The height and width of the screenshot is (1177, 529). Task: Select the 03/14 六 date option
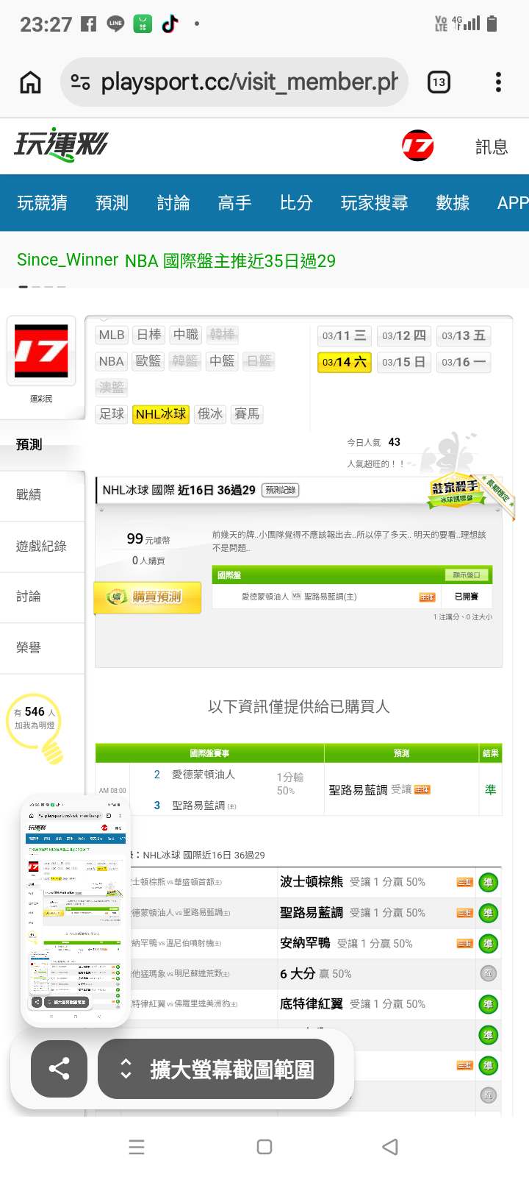345,362
